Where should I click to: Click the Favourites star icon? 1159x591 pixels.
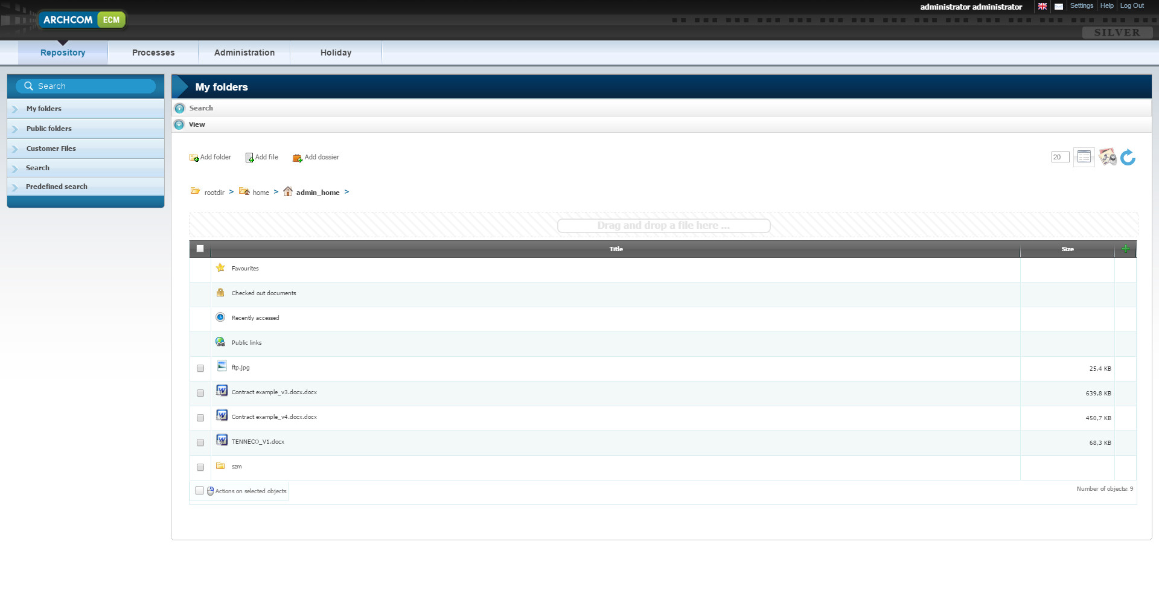(x=220, y=268)
